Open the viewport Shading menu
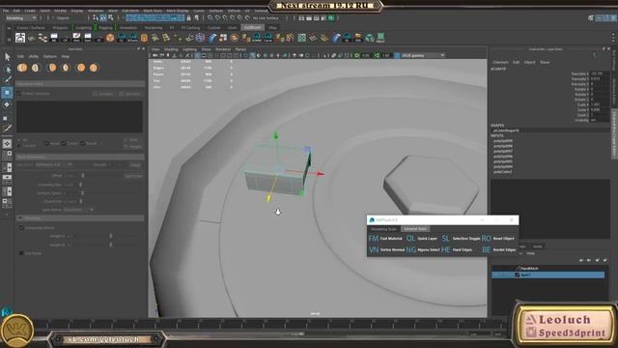The height and width of the screenshot is (348, 618). coord(171,49)
